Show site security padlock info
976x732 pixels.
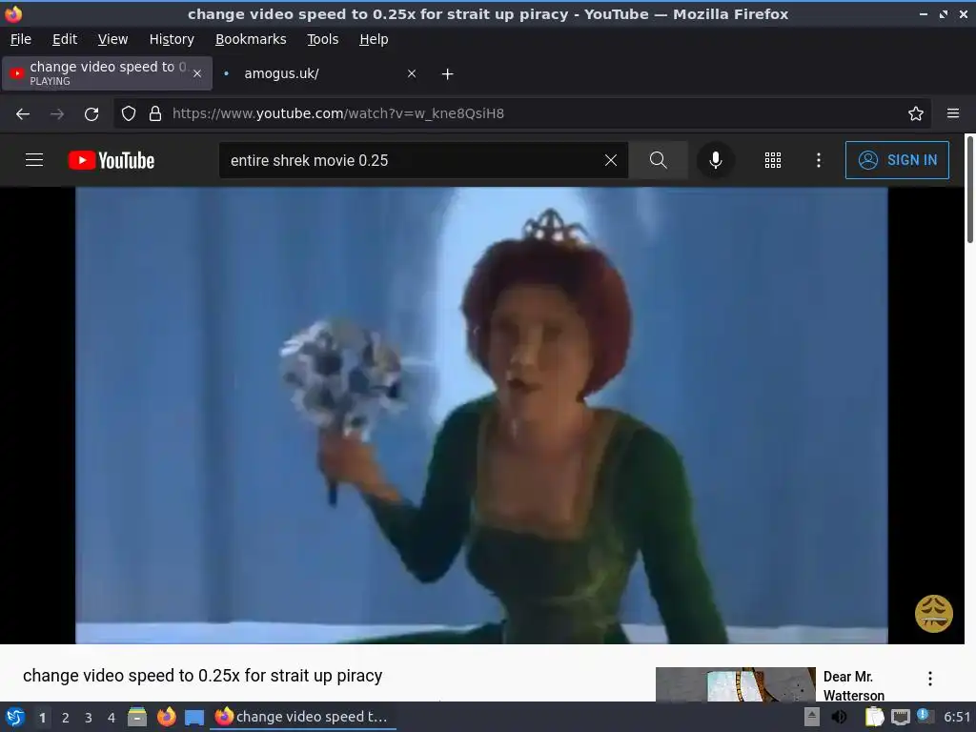155,113
